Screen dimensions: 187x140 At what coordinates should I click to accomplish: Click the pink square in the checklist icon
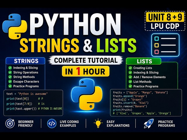[x=157, y=52]
